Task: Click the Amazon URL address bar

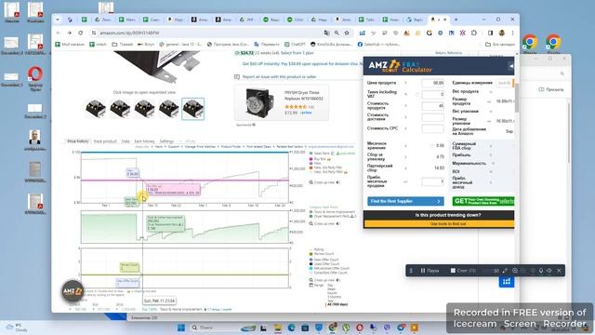Action: [208, 33]
